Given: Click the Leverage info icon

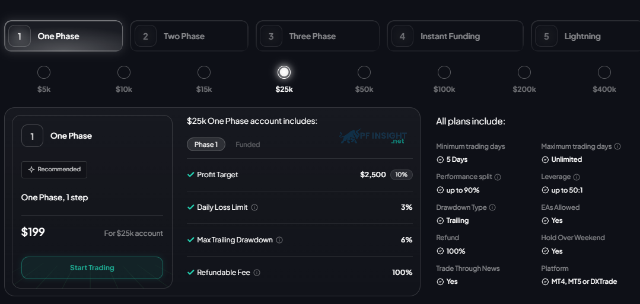Looking at the screenshot, I should pyautogui.click(x=577, y=177).
